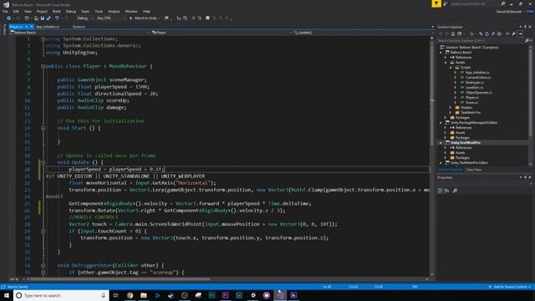
Task: Select Player.cs in Solution Explorer tree
Action: coord(471,98)
